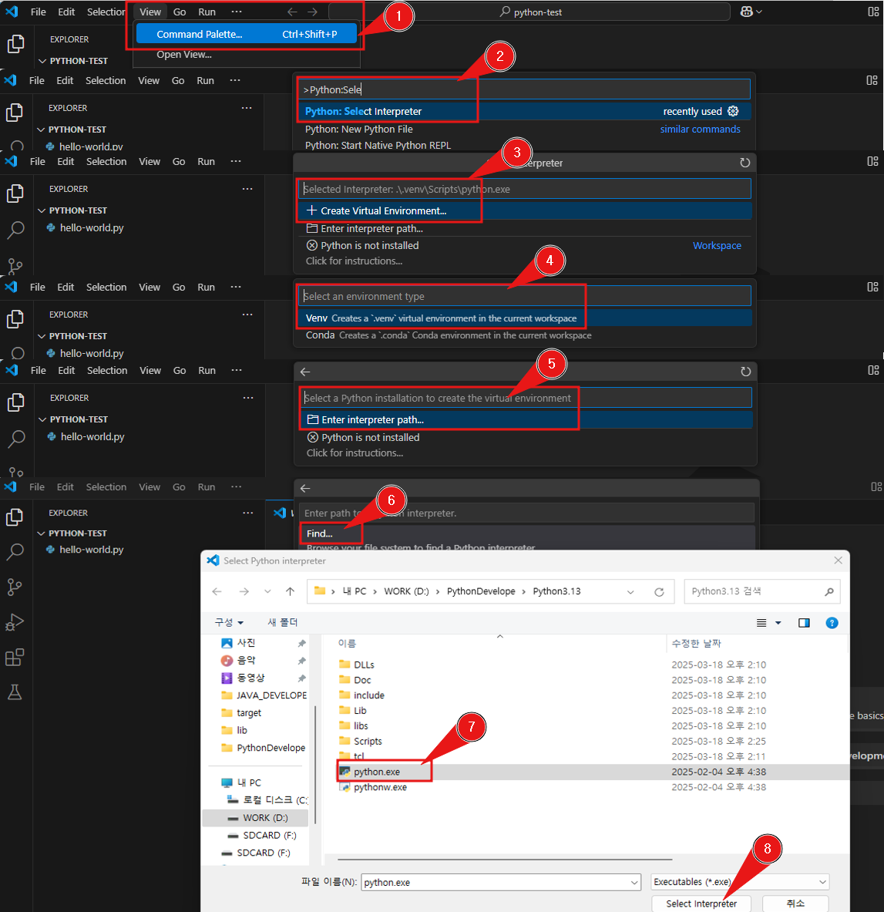
Task: Click 'Workspace' label in interpreter list
Action: (x=717, y=245)
